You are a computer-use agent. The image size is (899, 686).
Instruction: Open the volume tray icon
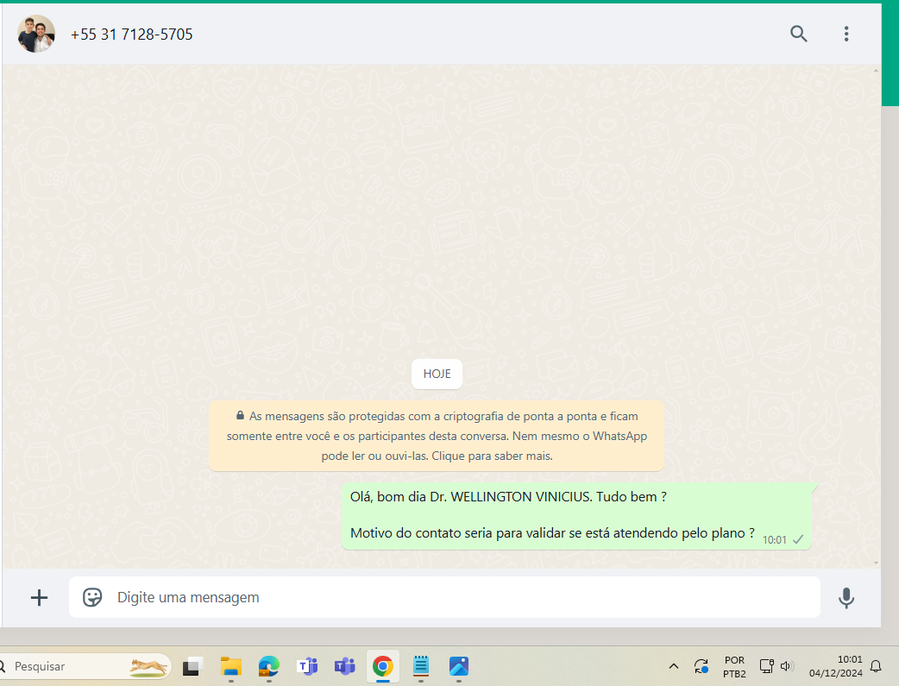787,666
